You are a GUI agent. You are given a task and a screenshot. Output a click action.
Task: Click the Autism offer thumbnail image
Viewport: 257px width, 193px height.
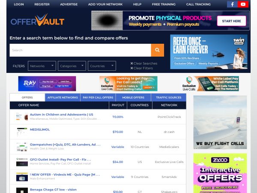(x=22, y=117)
